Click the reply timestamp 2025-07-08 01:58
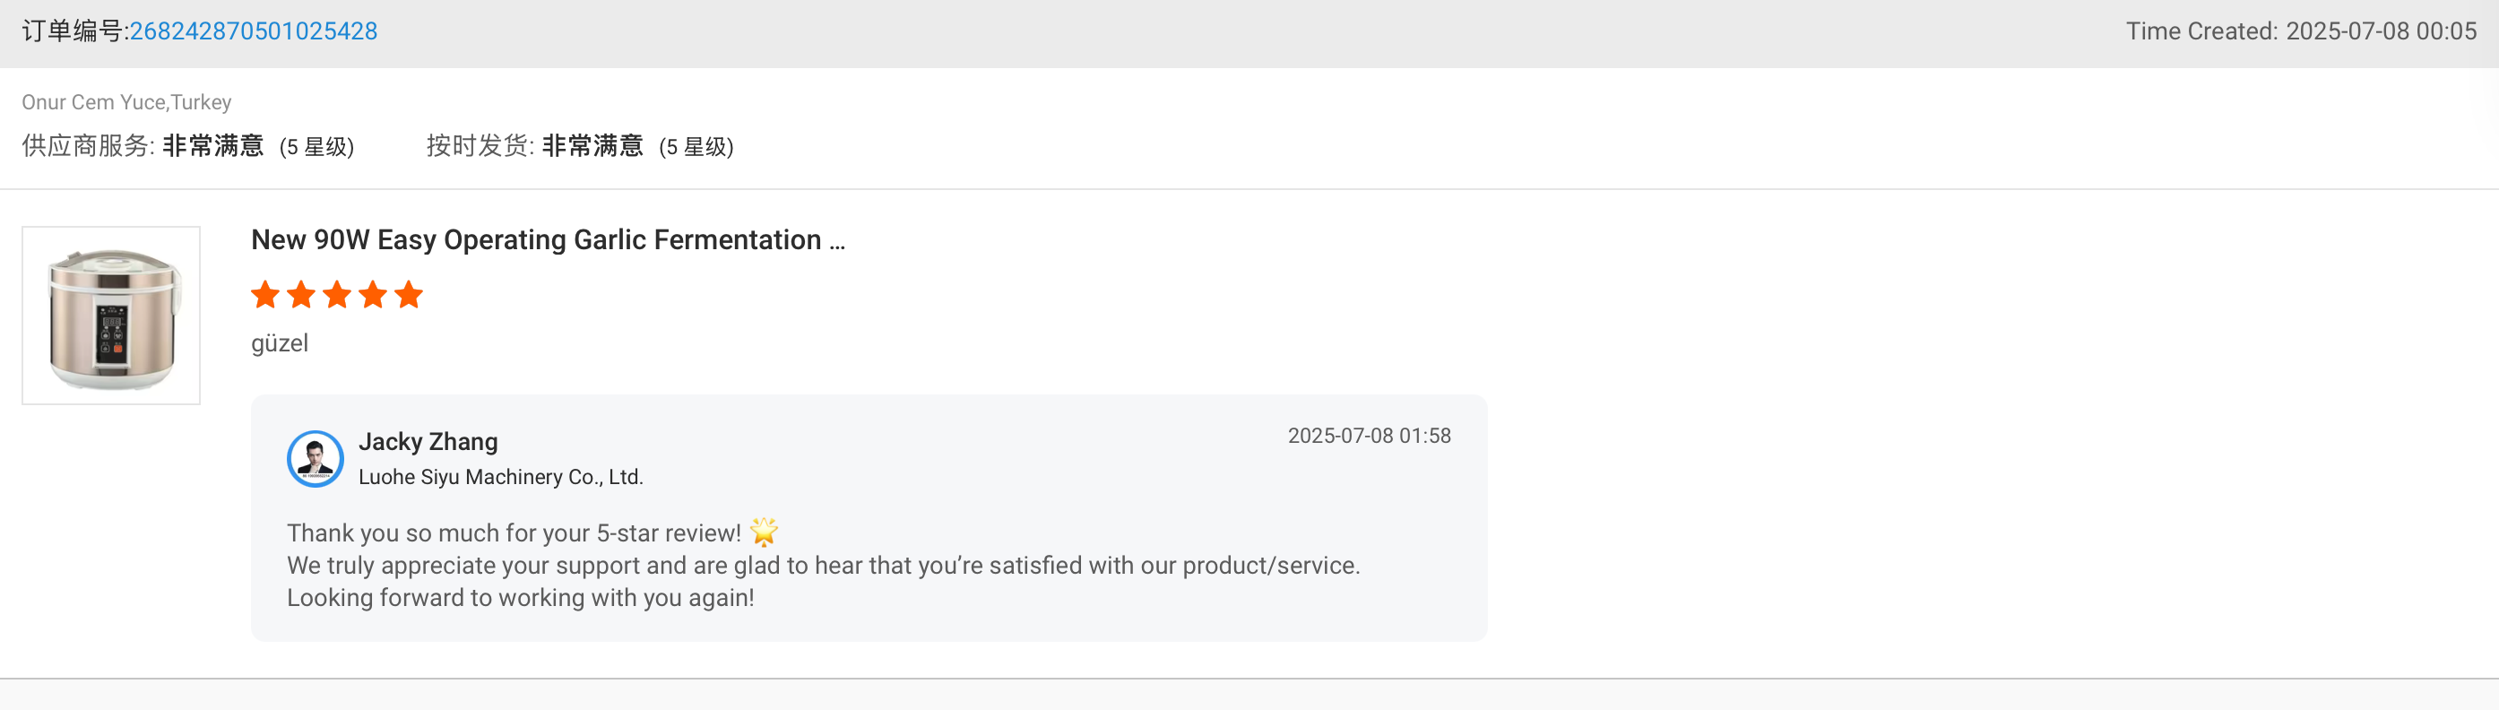2499x710 pixels. coord(1369,436)
